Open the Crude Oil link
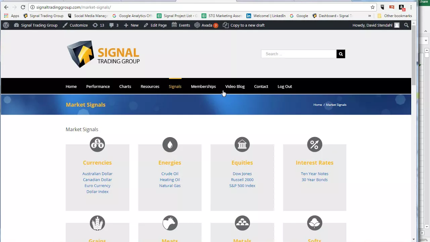 tap(170, 174)
